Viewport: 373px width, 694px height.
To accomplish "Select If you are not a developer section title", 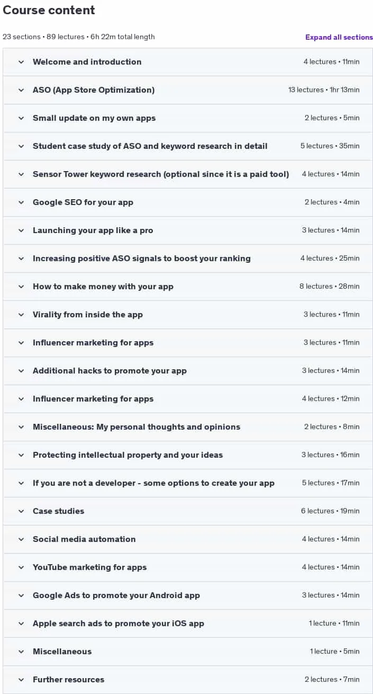I will click(153, 483).
